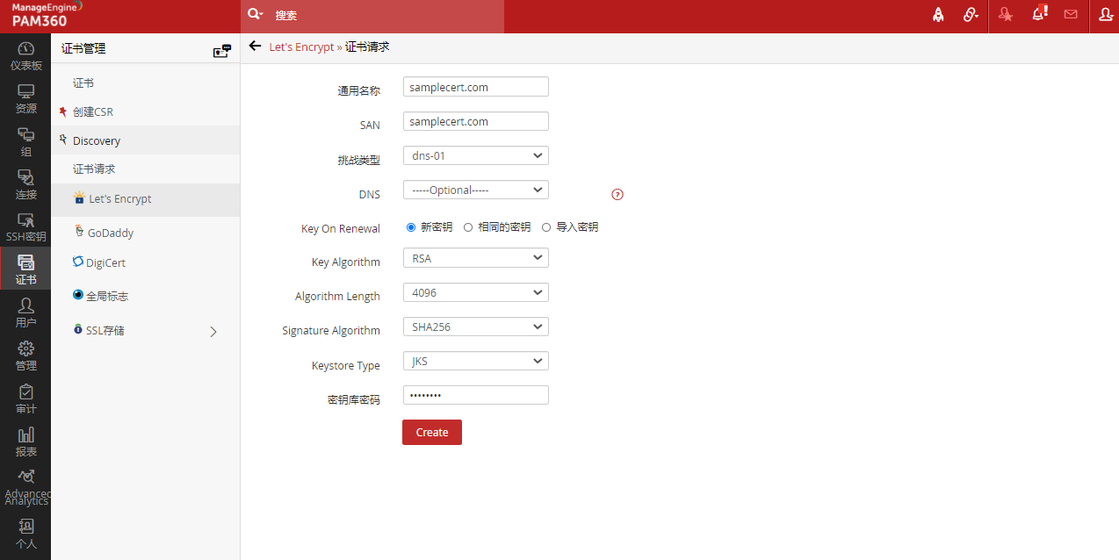This screenshot has width=1119, height=560.
Task: Open the Key Algorithm RSA dropdown
Action: [x=476, y=258]
